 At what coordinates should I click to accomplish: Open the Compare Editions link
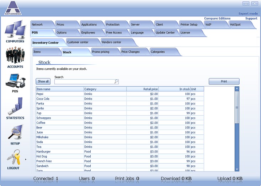[217, 18]
